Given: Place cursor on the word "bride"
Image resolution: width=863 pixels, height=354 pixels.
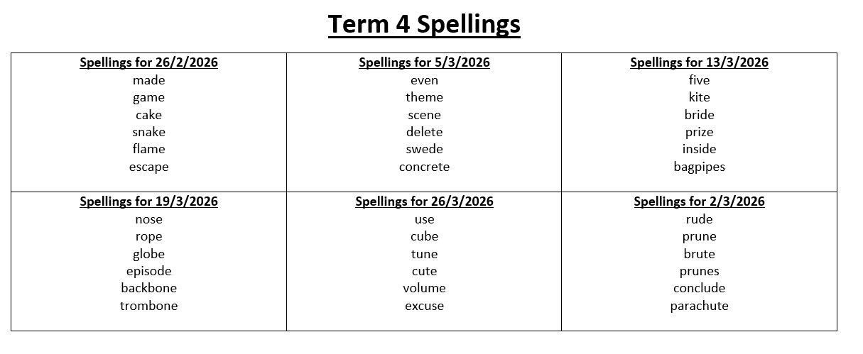Looking at the screenshot, I should tap(699, 115).
